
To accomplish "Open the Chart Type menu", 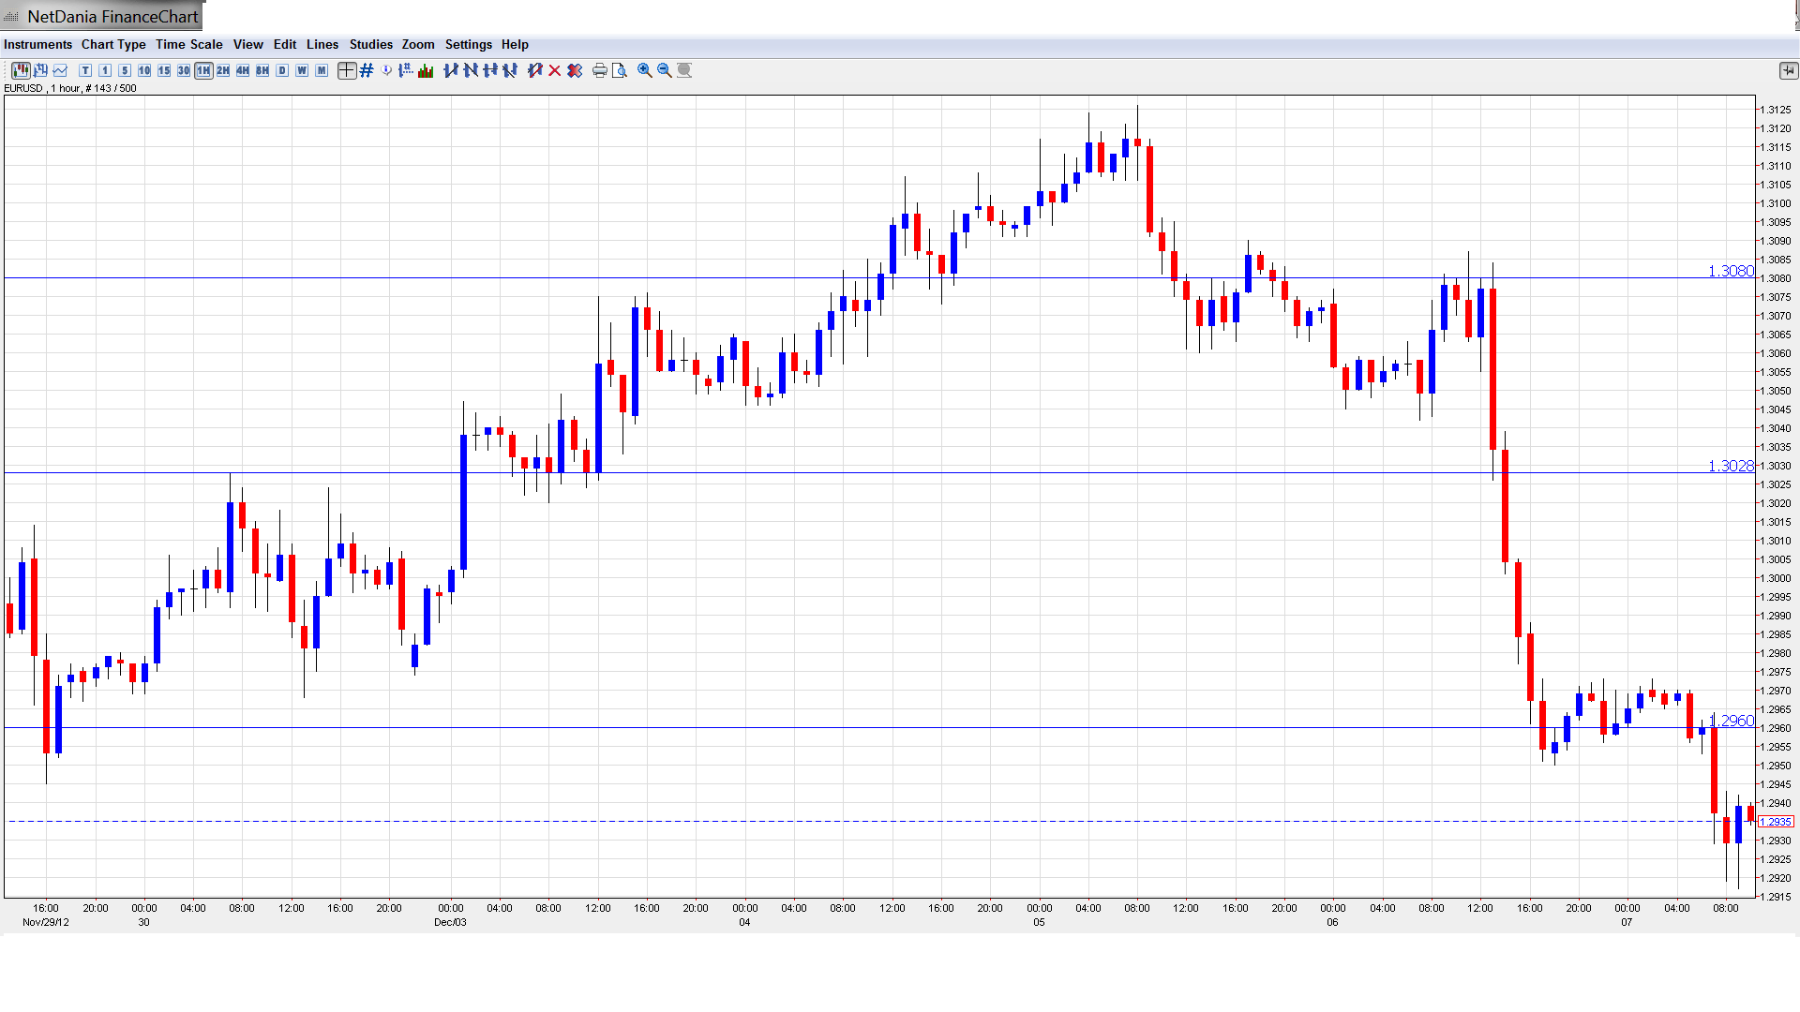I will (x=113, y=44).
